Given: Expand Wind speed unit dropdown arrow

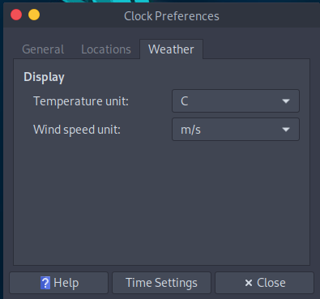Looking at the screenshot, I should [x=286, y=130].
